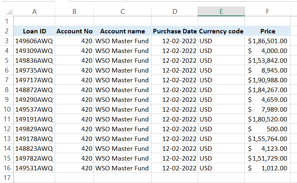Select Loan ID cell 149606AWQ
The width and height of the screenshot is (297, 183).
click(x=34, y=41)
